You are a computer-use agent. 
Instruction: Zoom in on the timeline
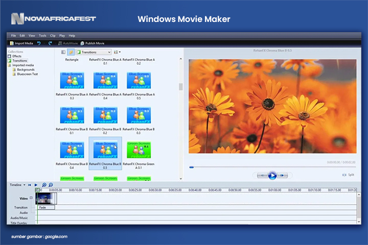tap(44, 185)
